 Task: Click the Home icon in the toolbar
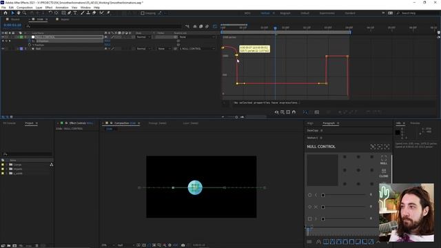point(6,13)
